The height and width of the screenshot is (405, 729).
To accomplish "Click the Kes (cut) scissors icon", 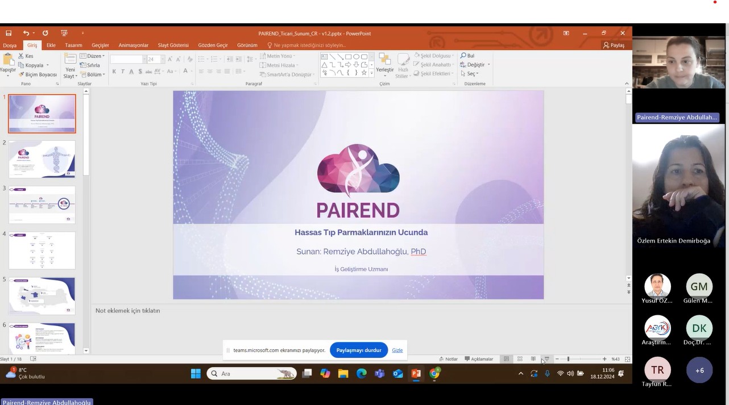I will click(x=22, y=56).
